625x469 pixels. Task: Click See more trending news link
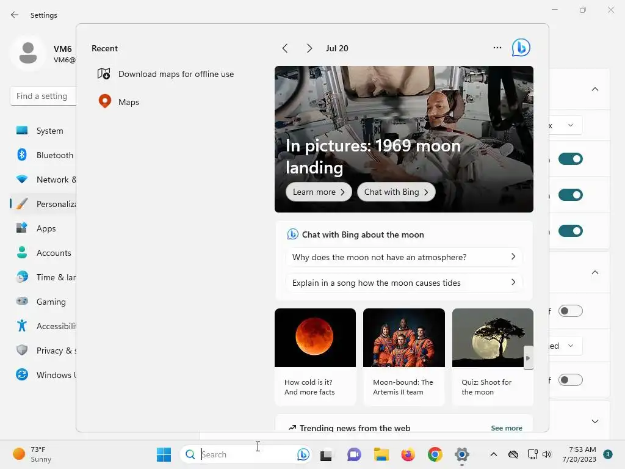506,428
